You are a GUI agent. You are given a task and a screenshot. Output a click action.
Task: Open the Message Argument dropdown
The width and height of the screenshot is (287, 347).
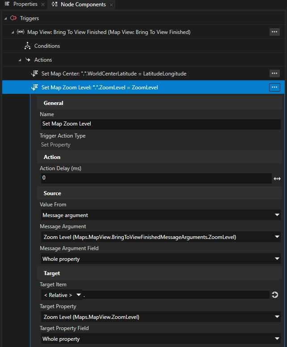click(160, 237)
